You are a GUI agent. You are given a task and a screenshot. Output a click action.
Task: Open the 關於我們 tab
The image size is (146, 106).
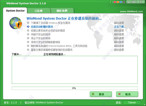pos(62,11)
